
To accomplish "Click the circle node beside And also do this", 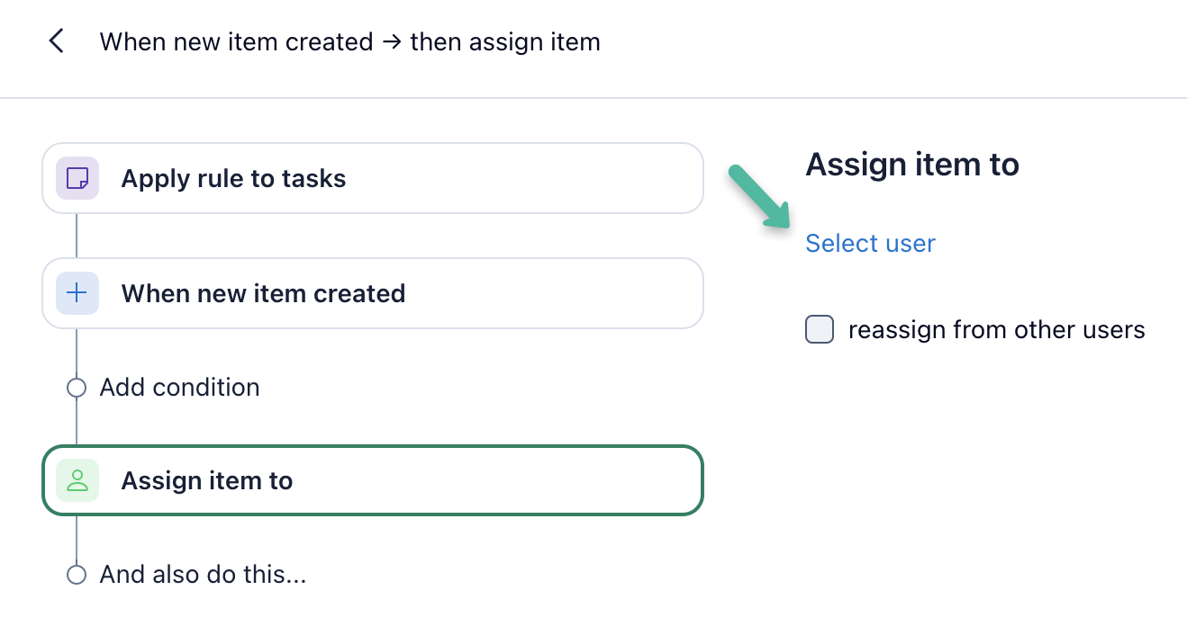I will [x=77, y=575].
